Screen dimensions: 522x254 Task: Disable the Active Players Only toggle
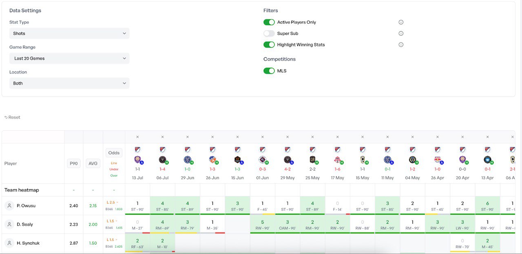click(269, 22)
